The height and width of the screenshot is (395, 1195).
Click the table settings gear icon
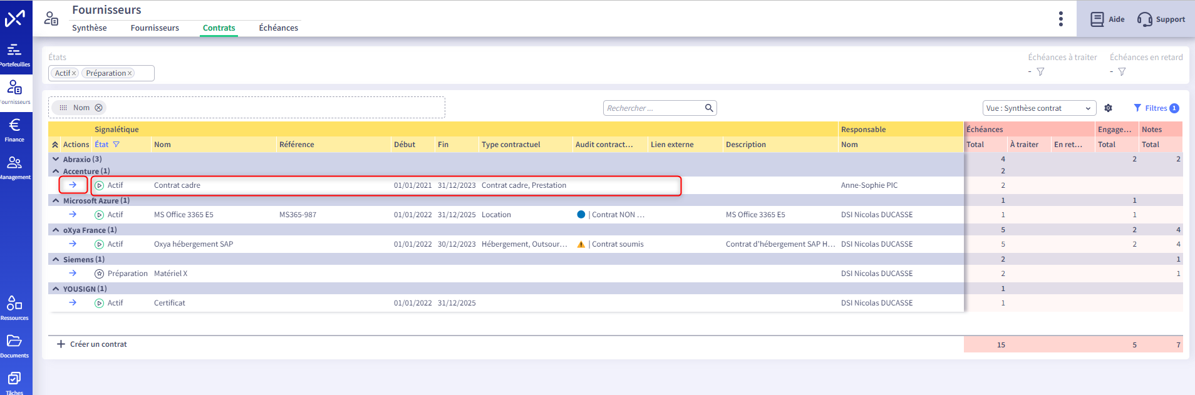coord(1108,108)
